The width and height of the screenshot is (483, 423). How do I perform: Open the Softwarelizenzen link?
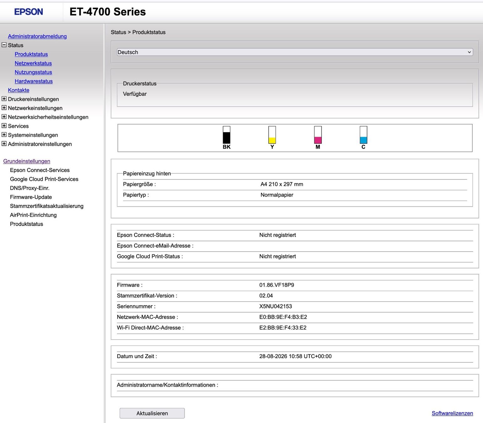point(452,413)
